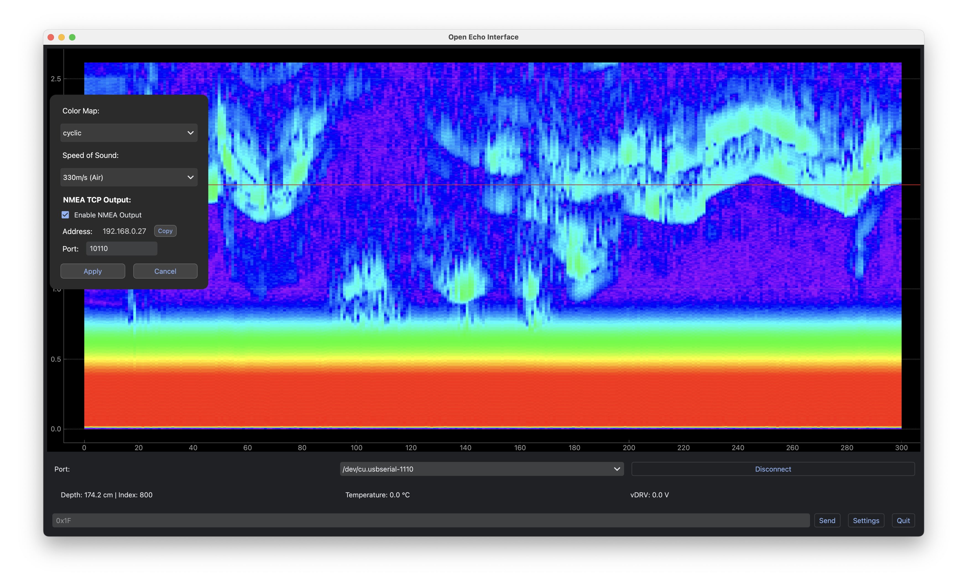Open the Color Map dropdown
971x585 pixels.
click(129, 133)
